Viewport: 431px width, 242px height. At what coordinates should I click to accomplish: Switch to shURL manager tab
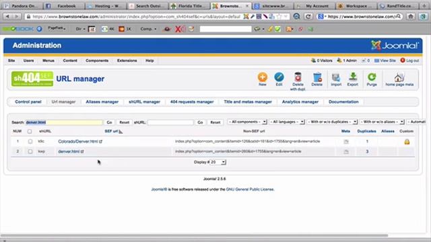[144, 102]
